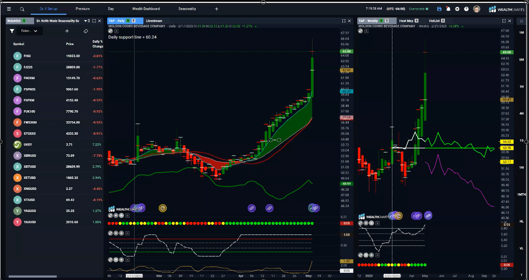Set timeframe to 5M in right sidebar
The width and height of the screenshot is (529, 280).
522,59
